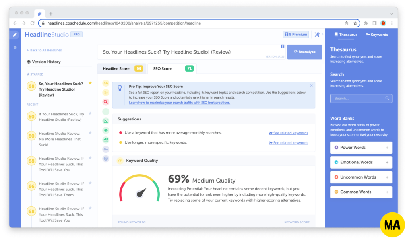The image size is (407, 239).
Task: Open the line chart icon in the analysis sidebar
Action: 106,121
